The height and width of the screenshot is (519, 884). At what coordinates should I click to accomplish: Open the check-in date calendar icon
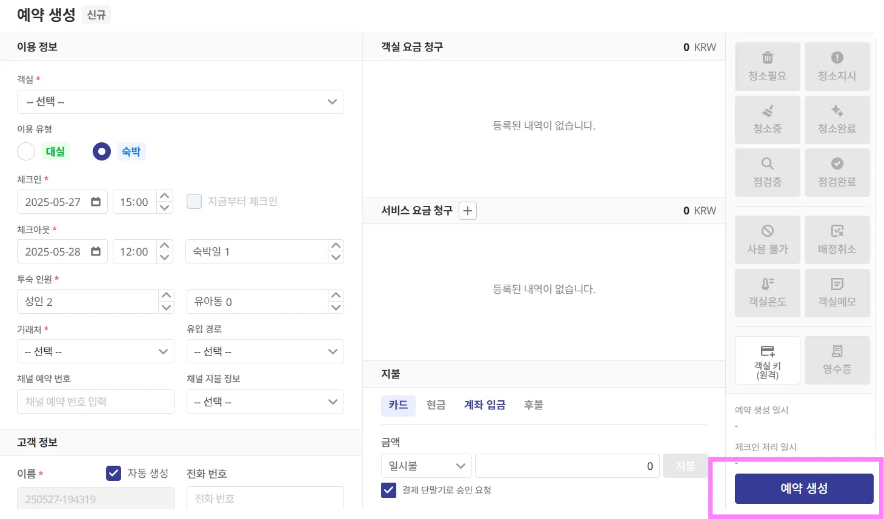[96, 202]
